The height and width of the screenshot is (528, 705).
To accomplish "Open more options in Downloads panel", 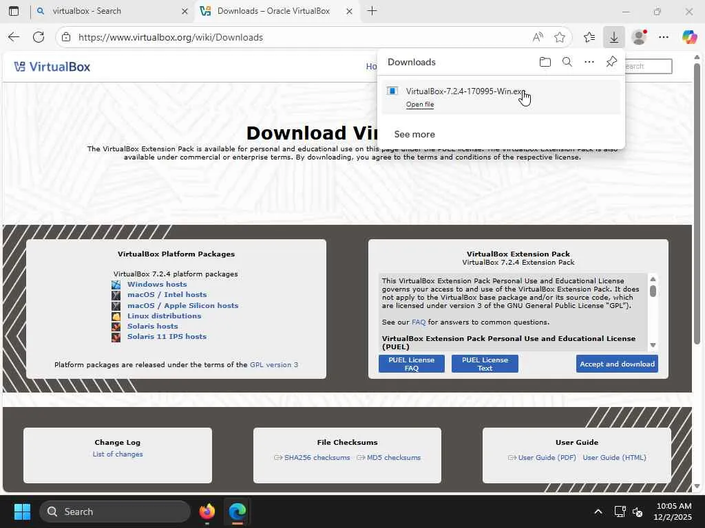I will coord(589,62).
